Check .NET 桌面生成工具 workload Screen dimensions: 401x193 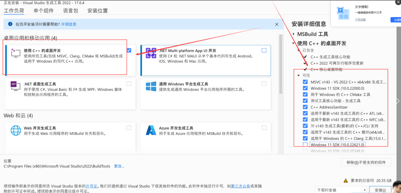[x=129, y=84]
